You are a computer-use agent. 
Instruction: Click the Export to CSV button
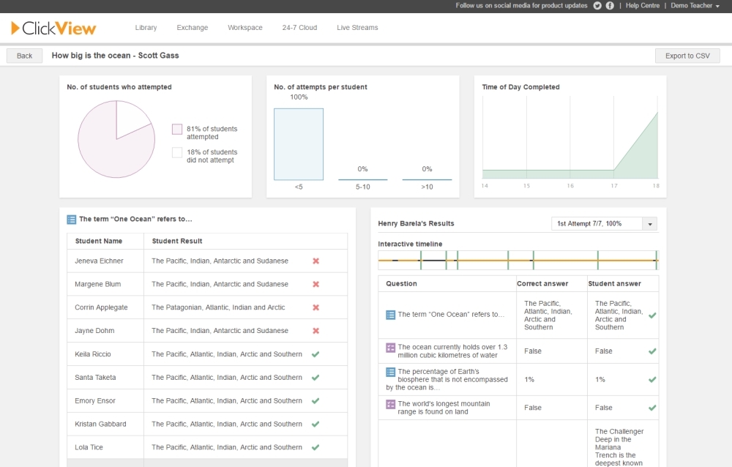[687, 55]
